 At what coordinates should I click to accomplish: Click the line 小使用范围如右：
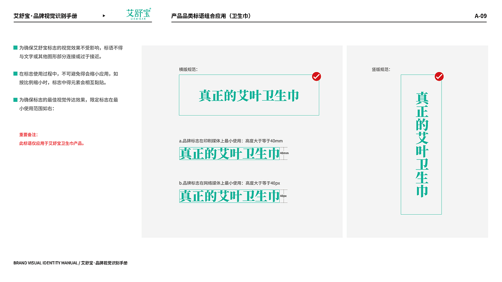(x=36, y=108)
